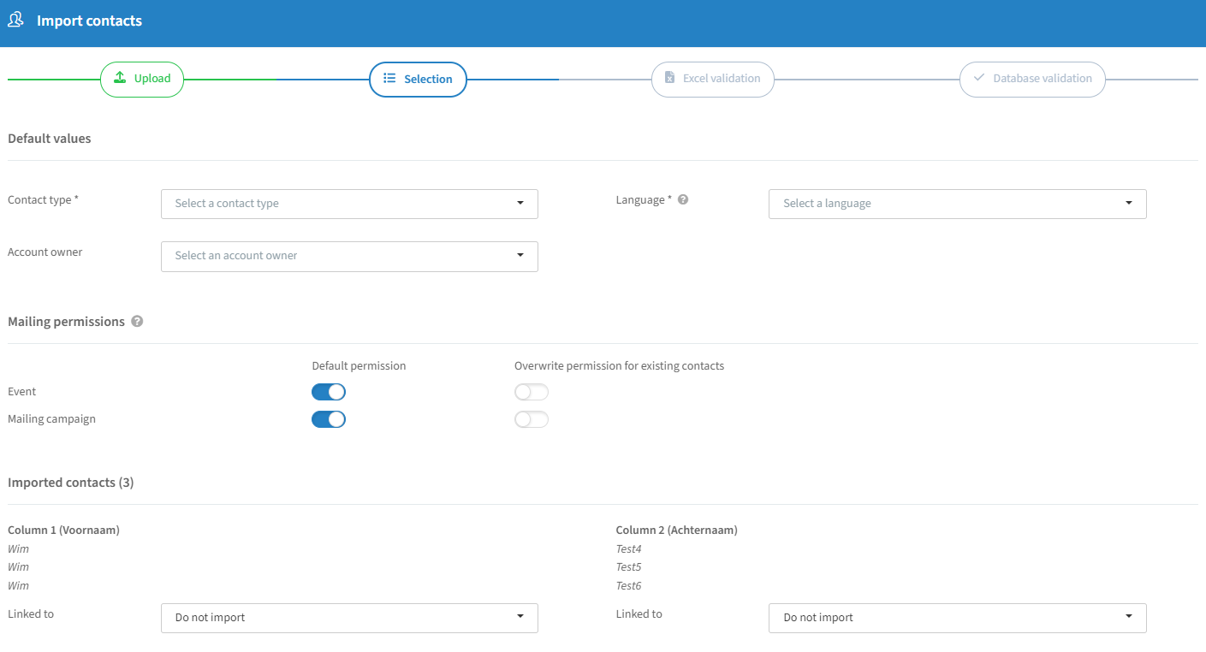
Task: Click the help icon next to Language
Action: tap(683, 200)
